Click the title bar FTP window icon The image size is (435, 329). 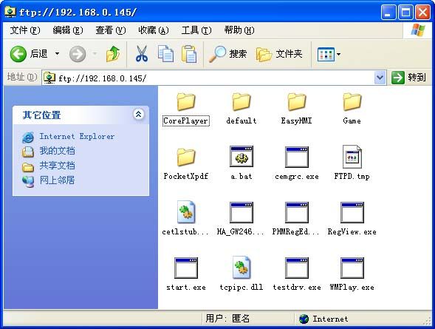(x=10, y=12)
